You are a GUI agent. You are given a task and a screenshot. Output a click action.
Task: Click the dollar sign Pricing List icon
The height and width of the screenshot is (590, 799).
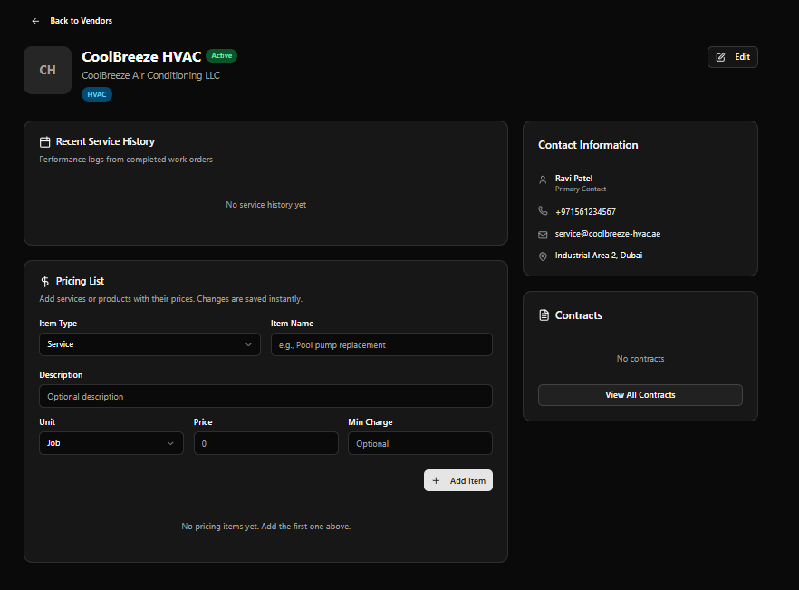[45, 282]
